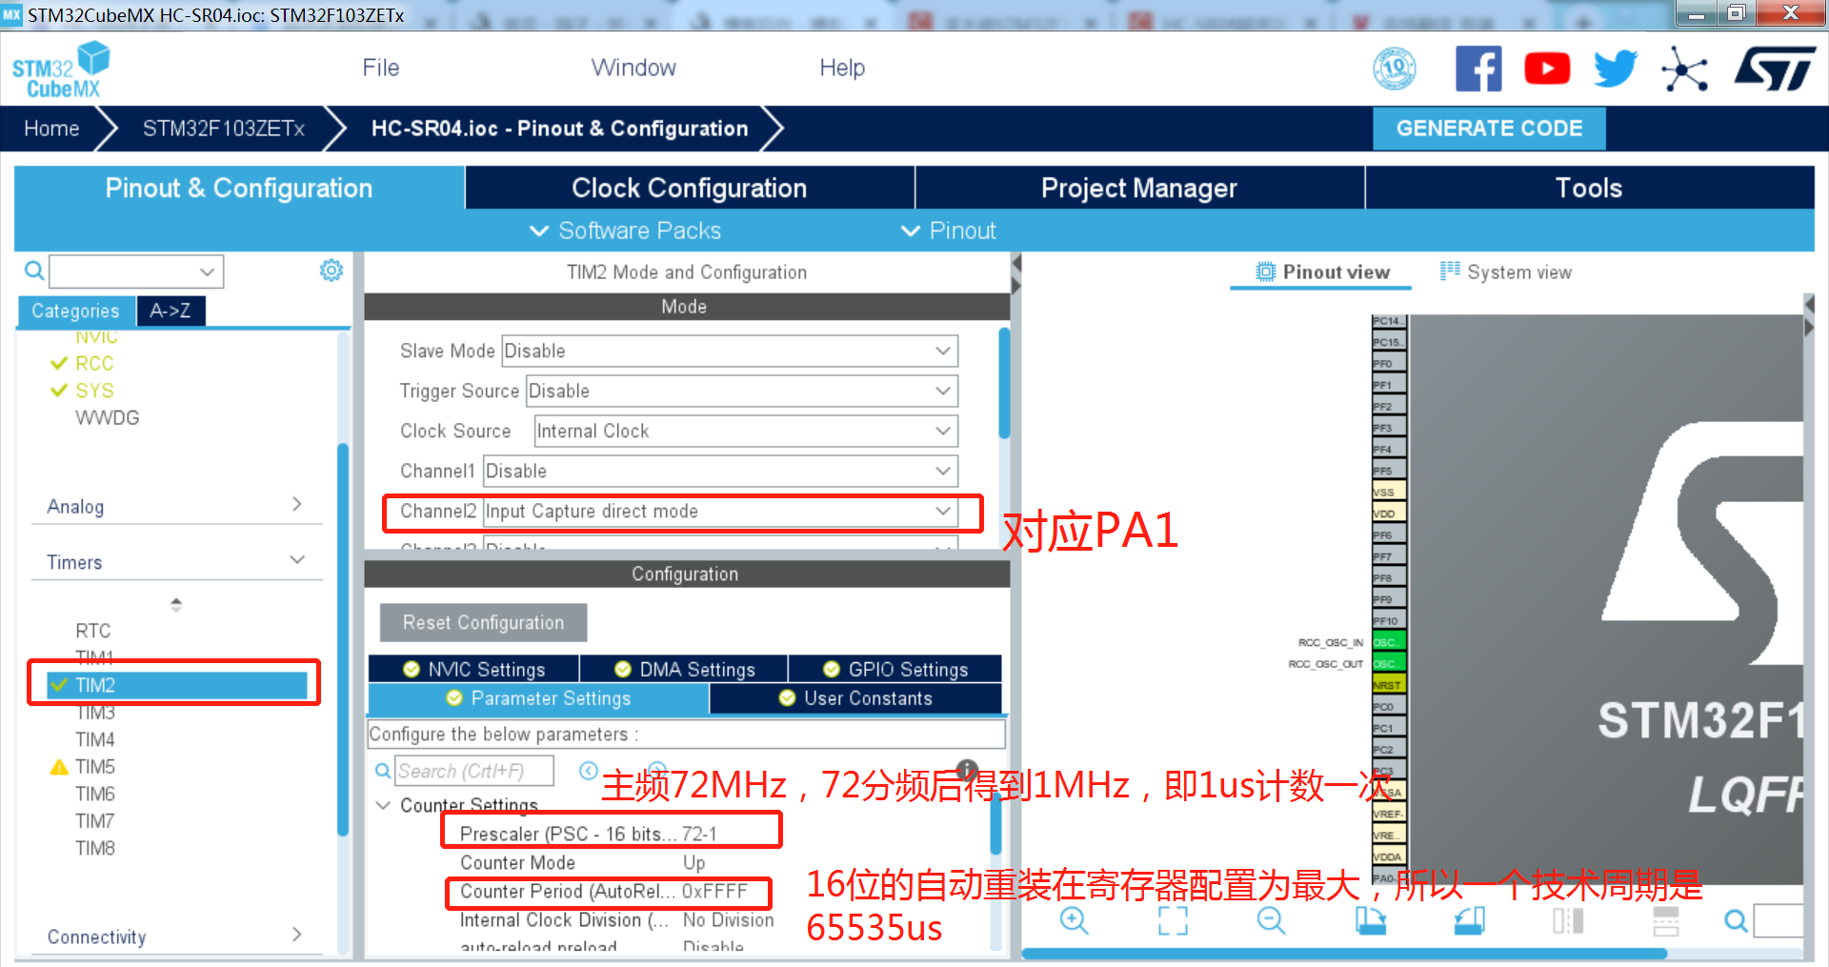
Task: Click the STM32CubeMX logo
Action: coord(61,70)
